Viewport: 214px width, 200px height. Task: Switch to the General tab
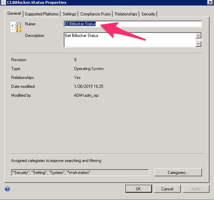click(x=14, y=13)
